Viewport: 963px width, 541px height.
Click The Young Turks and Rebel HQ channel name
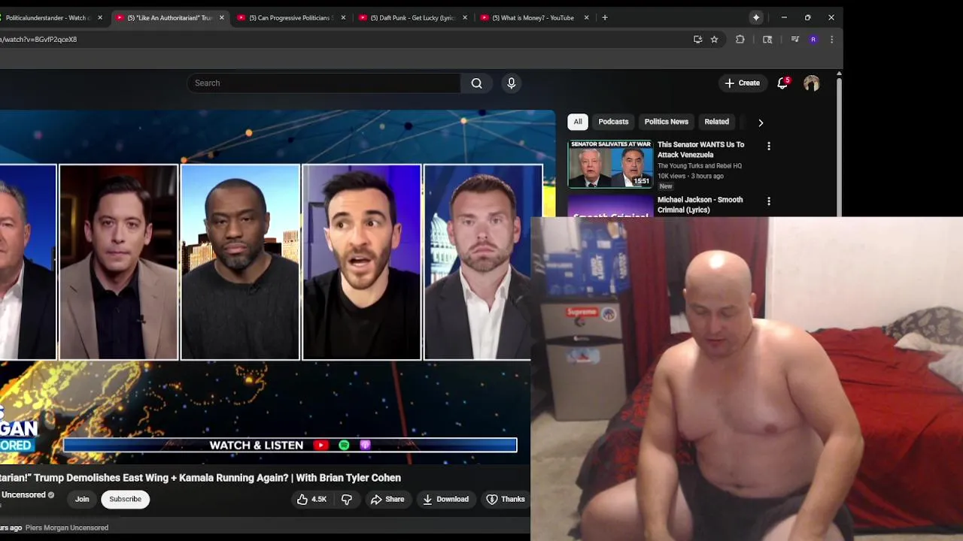pos(700,166)
